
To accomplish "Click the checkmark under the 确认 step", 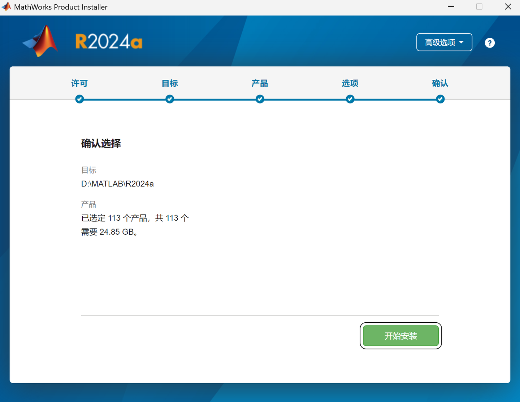I will click(x=440, y=99).
